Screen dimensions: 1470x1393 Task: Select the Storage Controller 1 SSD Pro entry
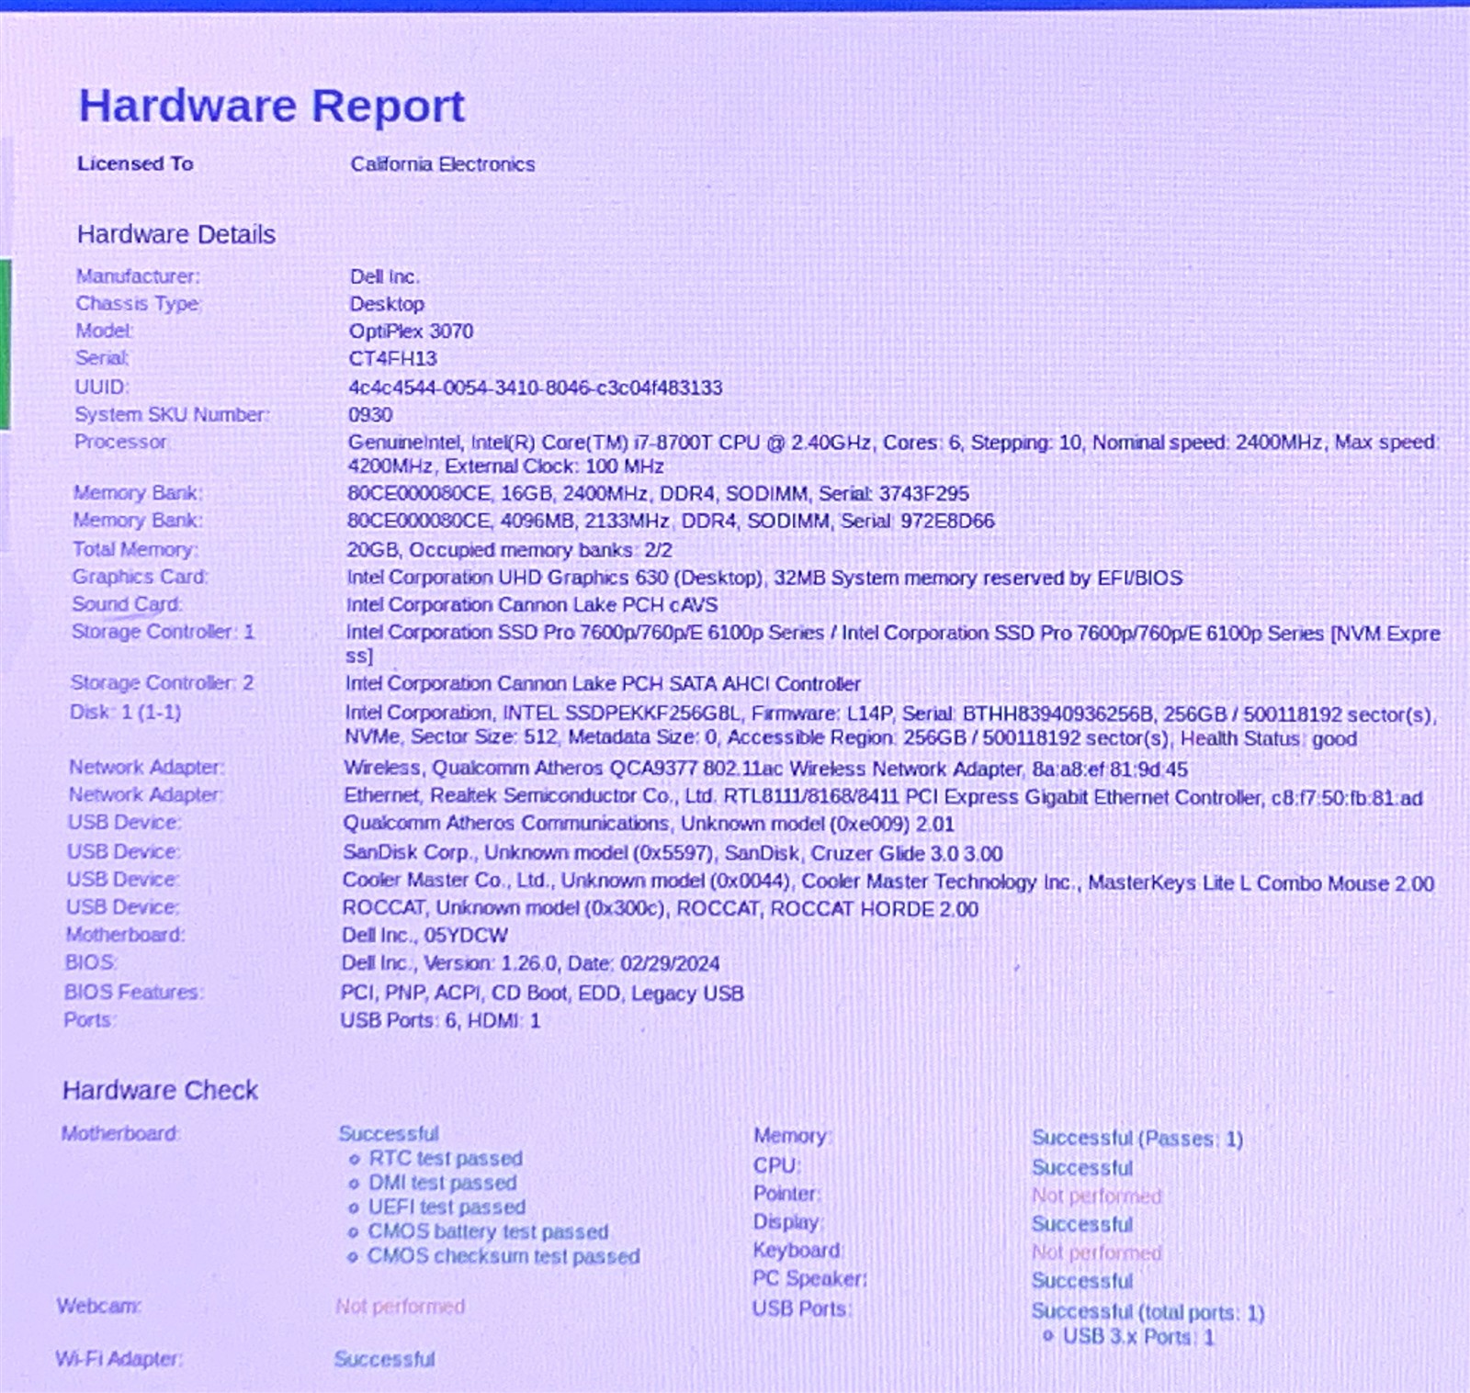click(893, 644)
